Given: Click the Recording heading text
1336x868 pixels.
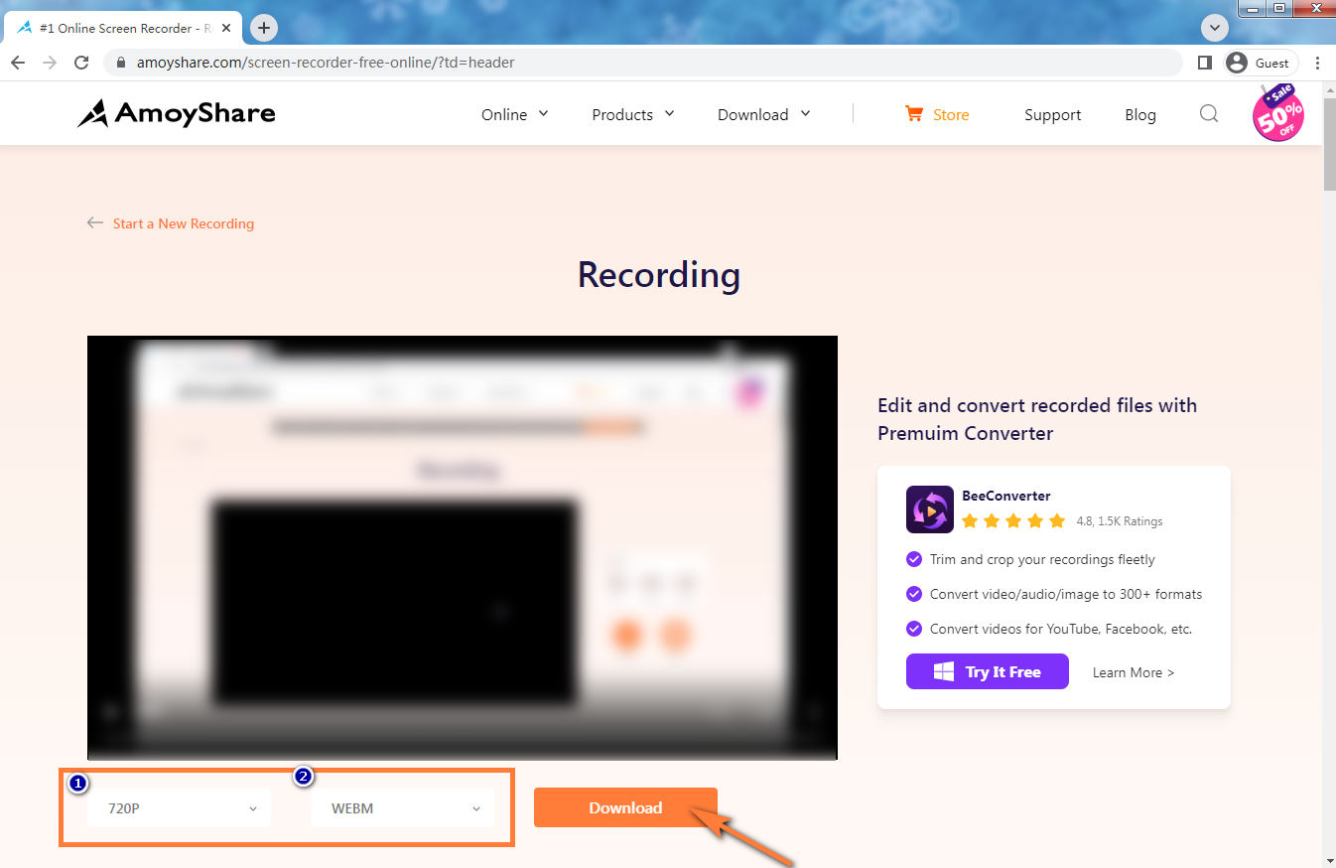Looking at the screenshot, I should [659, 274].
